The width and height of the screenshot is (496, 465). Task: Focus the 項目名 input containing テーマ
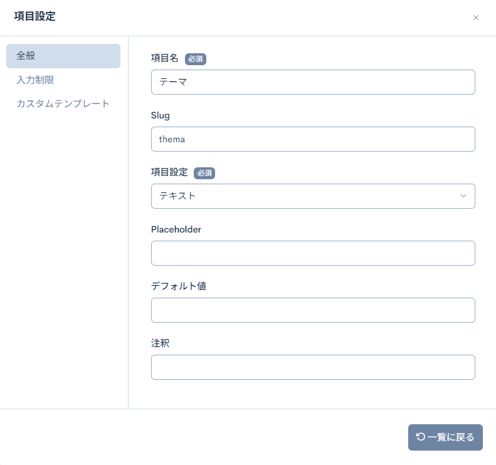312,82
